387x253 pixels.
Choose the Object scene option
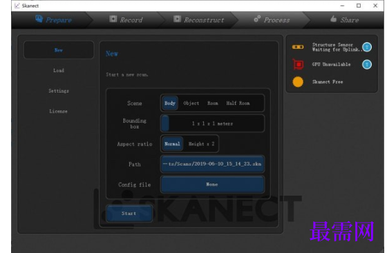(191, 103)
